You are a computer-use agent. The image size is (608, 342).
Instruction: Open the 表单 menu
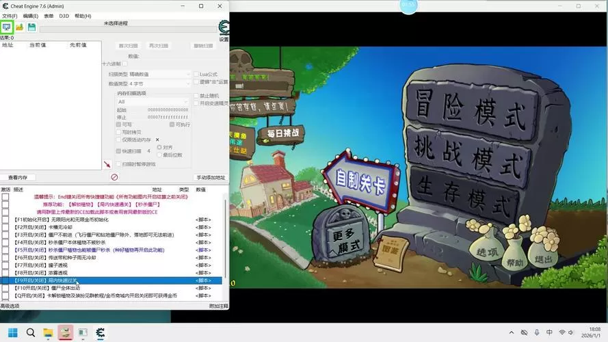(49, 16)
